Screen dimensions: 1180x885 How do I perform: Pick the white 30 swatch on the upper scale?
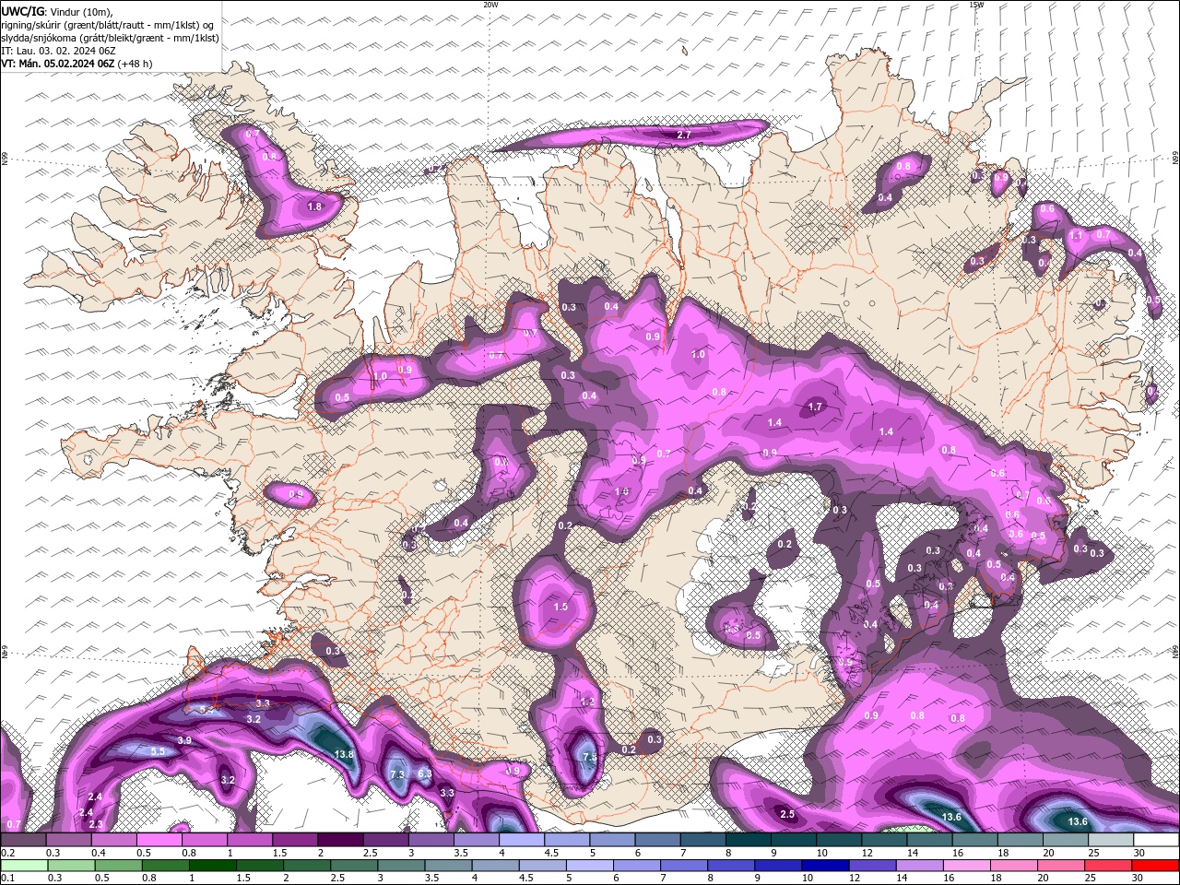(1155, 840)
